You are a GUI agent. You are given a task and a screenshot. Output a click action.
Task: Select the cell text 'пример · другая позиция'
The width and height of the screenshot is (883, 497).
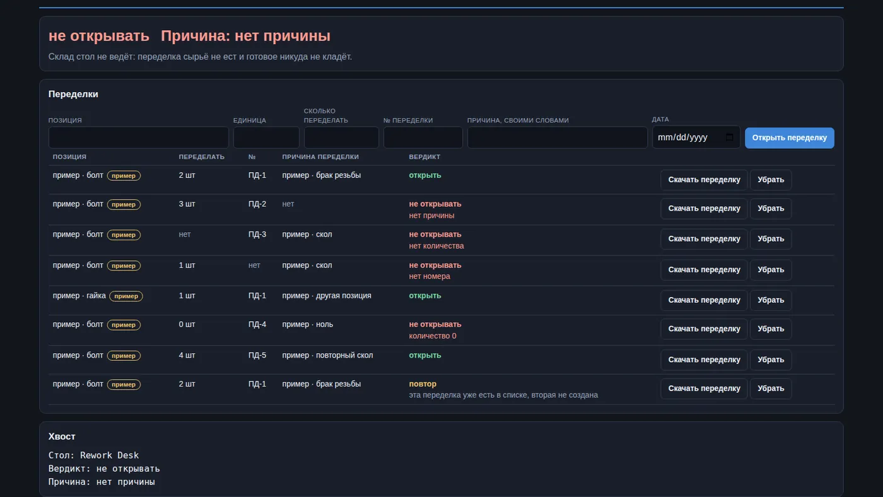pyautogui.click(x=327, y=296)
